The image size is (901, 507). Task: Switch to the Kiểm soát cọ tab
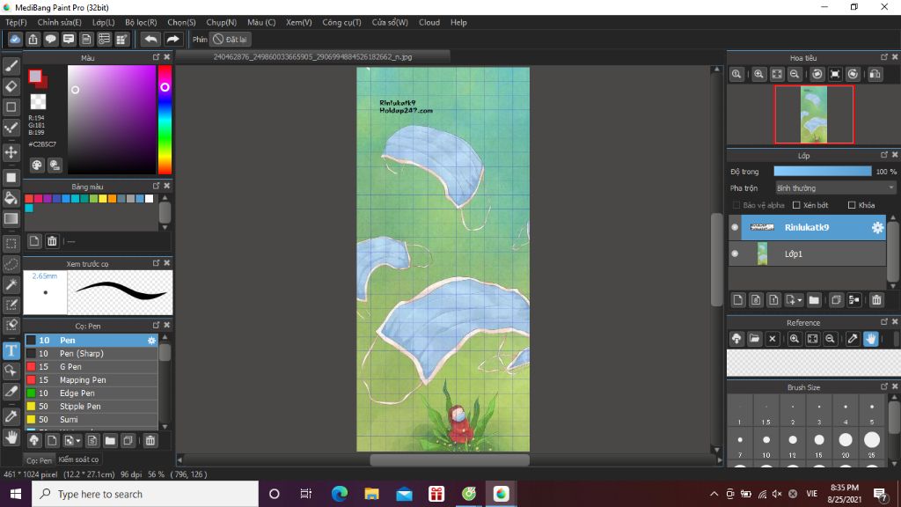[78, 459]
